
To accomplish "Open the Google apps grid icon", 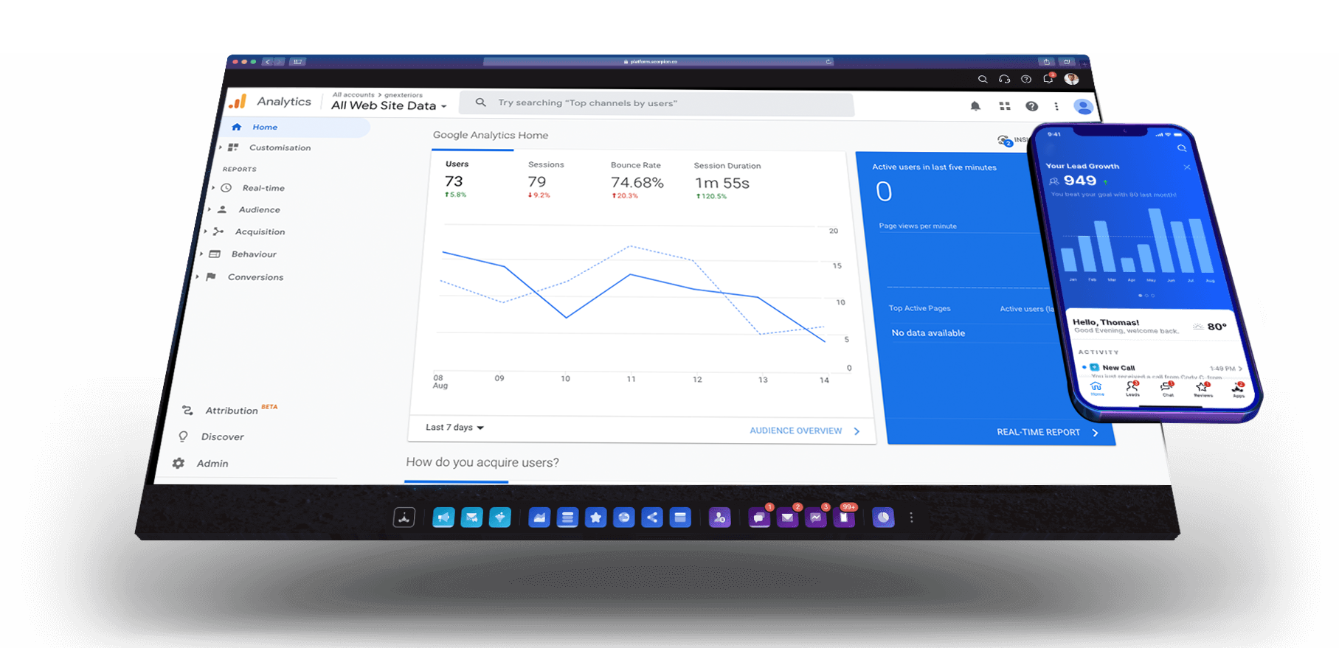I will pyautogui.click(x=1004, y=106).
